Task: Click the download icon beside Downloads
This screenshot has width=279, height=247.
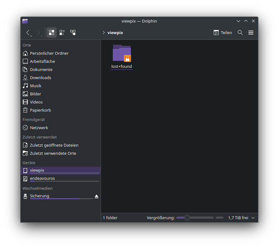Action: pyautogui.click(x=25, y=78)
